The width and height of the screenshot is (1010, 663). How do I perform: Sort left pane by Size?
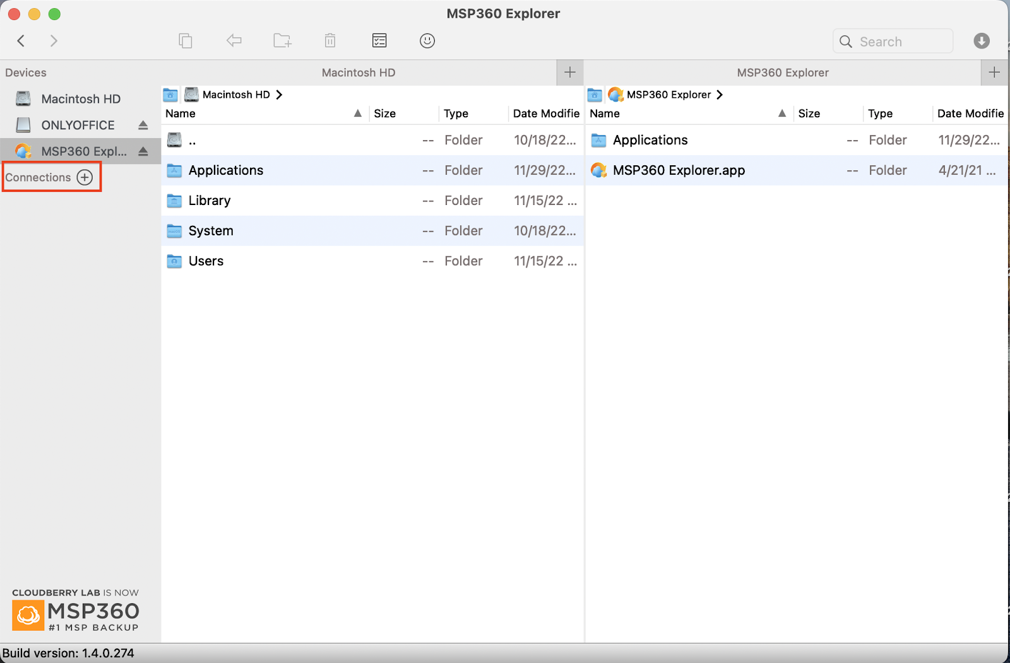tap(404, 114)
